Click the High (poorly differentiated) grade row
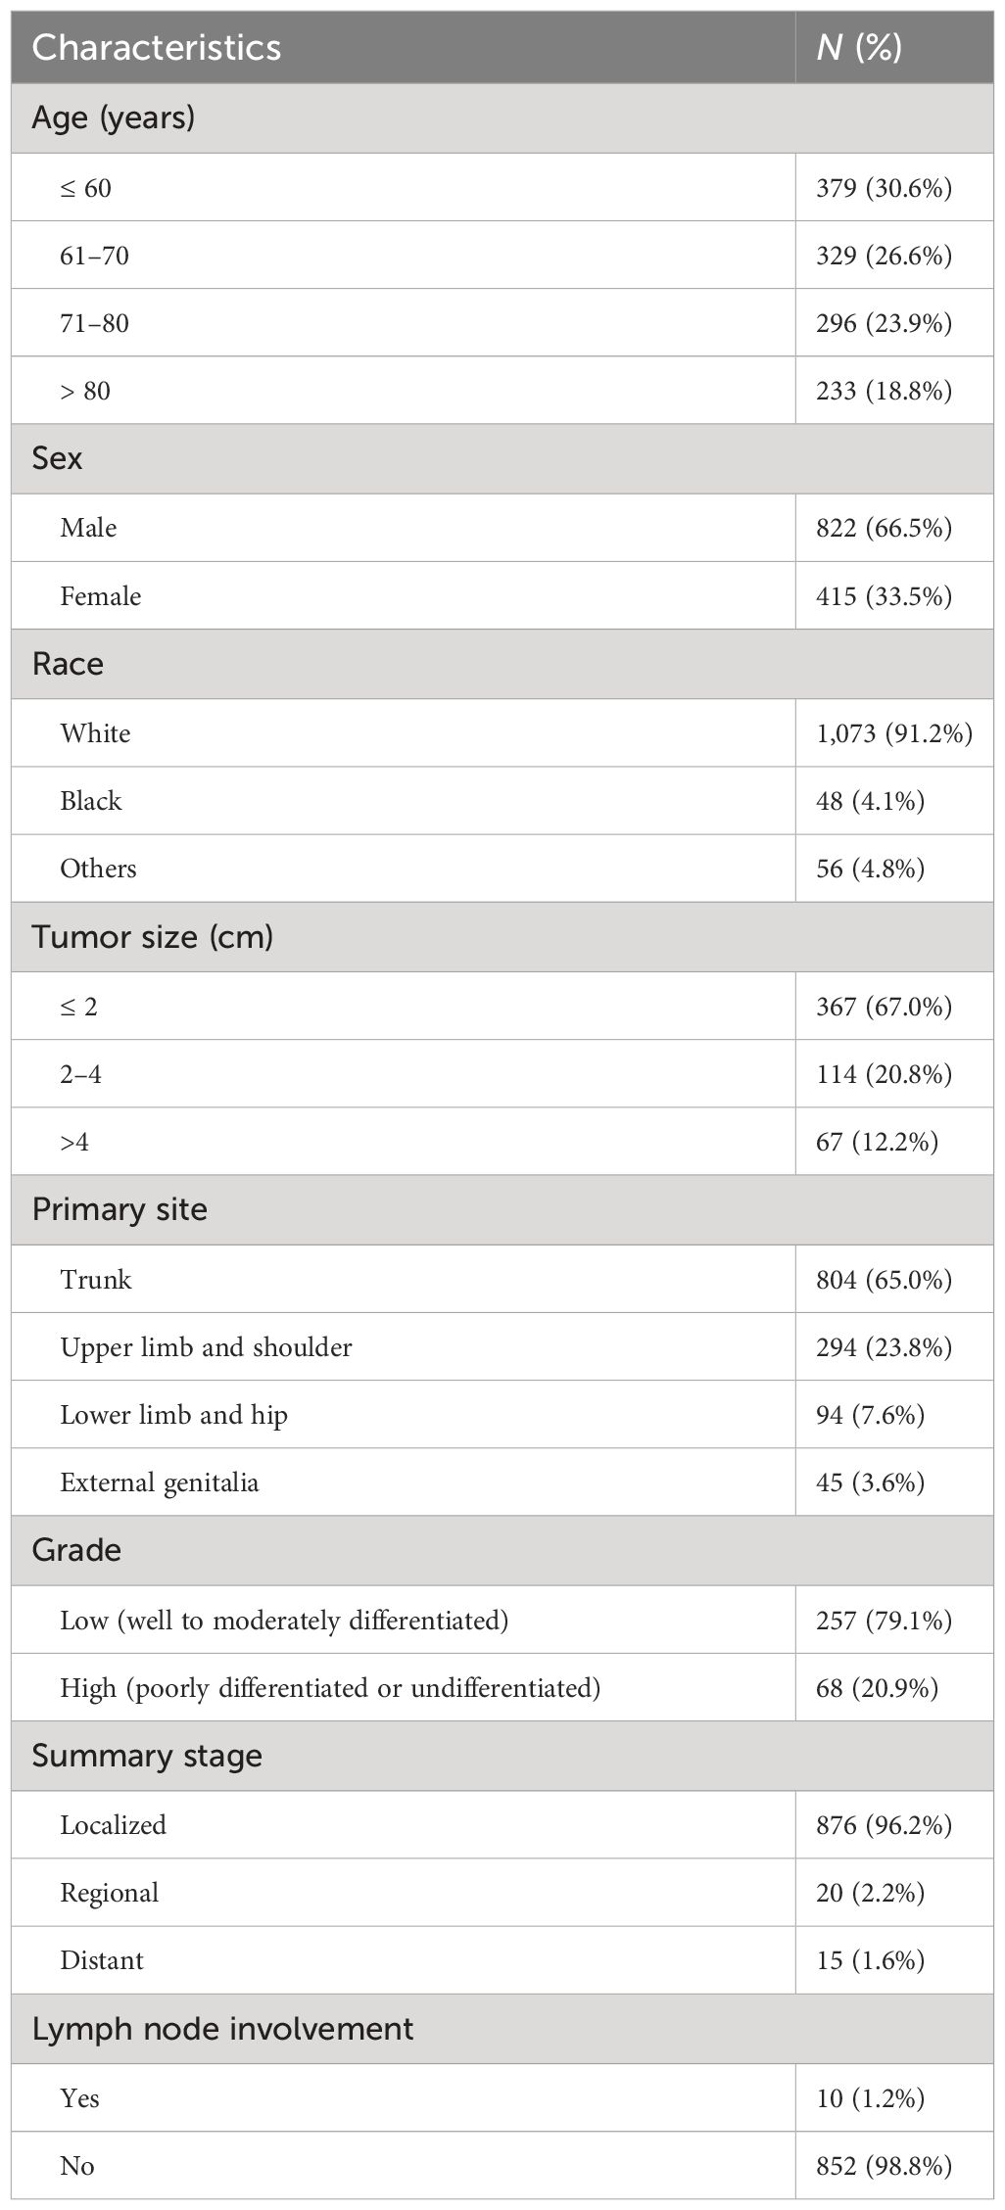The width and height of the screenshot is (1005, 2210). (502, 1687)
